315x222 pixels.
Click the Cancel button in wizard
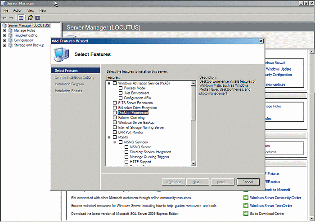pos(248,182)
